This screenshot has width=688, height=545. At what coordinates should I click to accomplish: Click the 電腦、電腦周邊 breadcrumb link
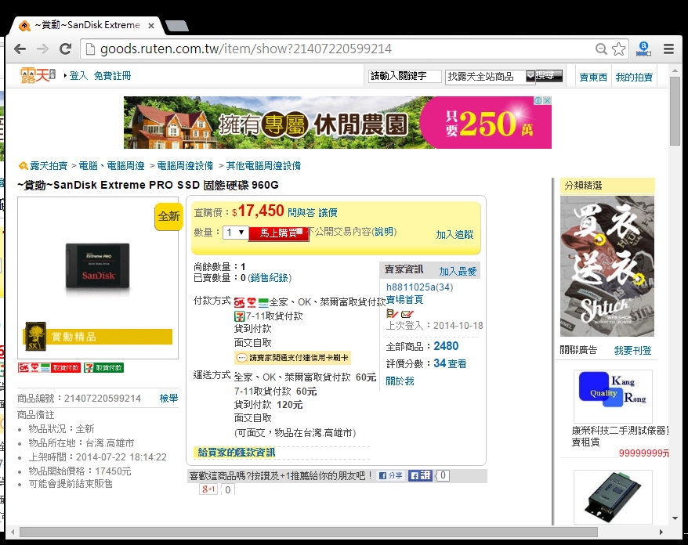(x=111, y=166)
